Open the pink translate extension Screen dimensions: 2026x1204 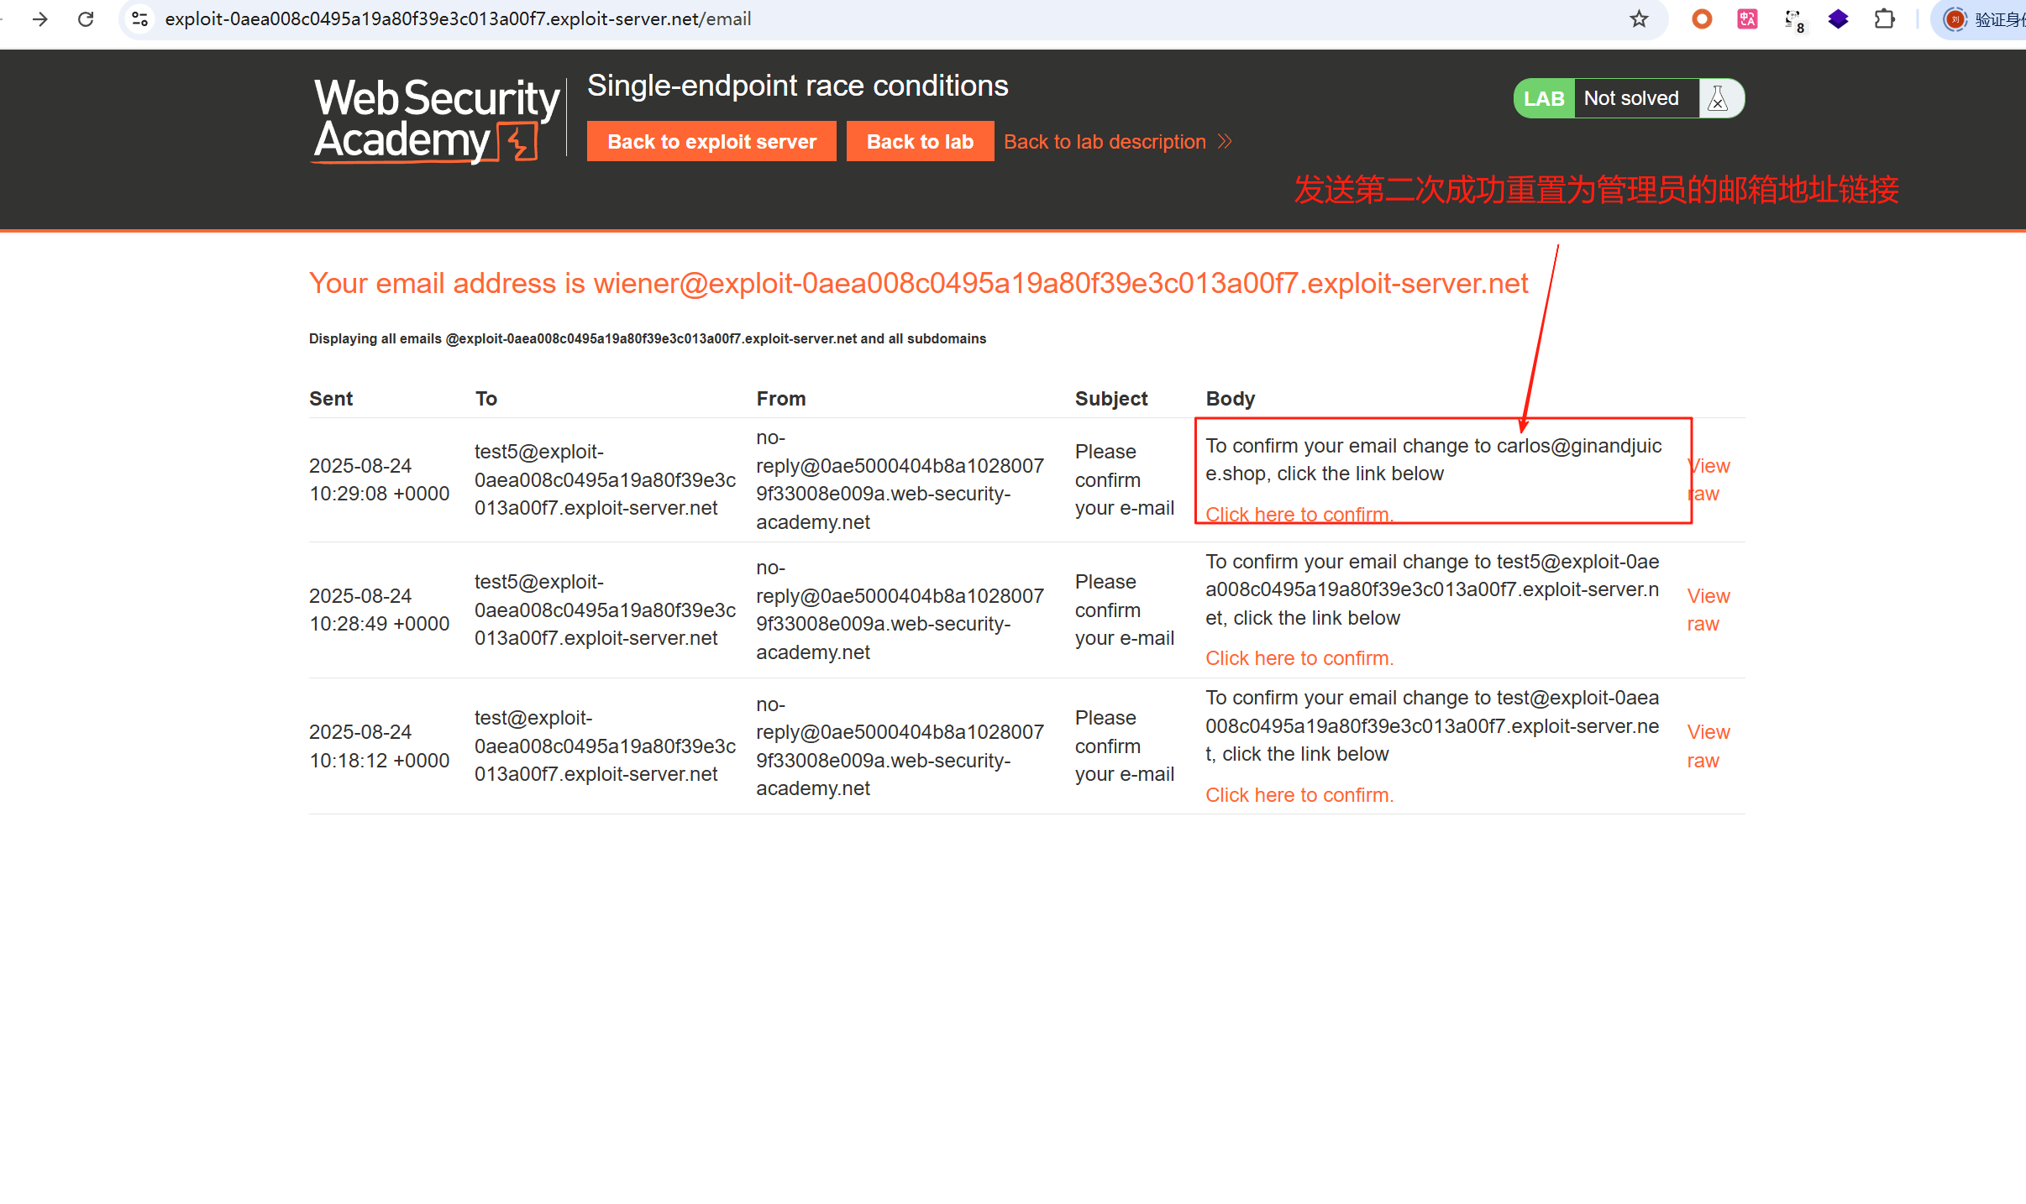click(1747, 18)
